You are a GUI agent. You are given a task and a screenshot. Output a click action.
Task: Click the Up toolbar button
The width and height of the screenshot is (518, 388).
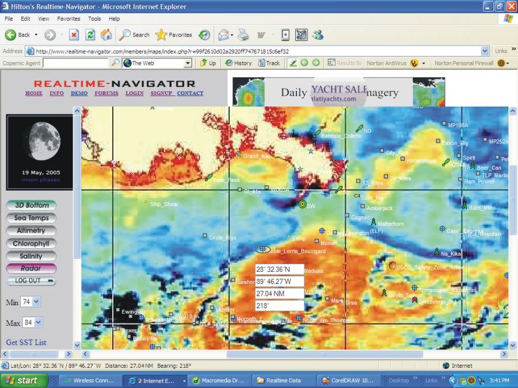(x=208, y=63)
